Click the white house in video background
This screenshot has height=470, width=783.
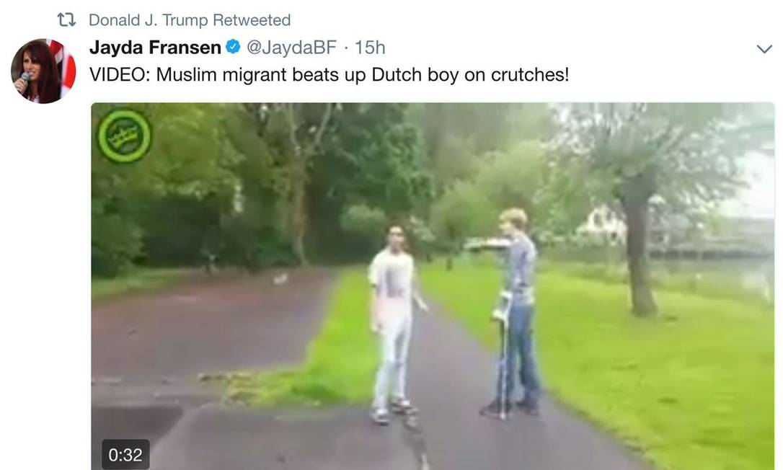click(x=602, y=224)
